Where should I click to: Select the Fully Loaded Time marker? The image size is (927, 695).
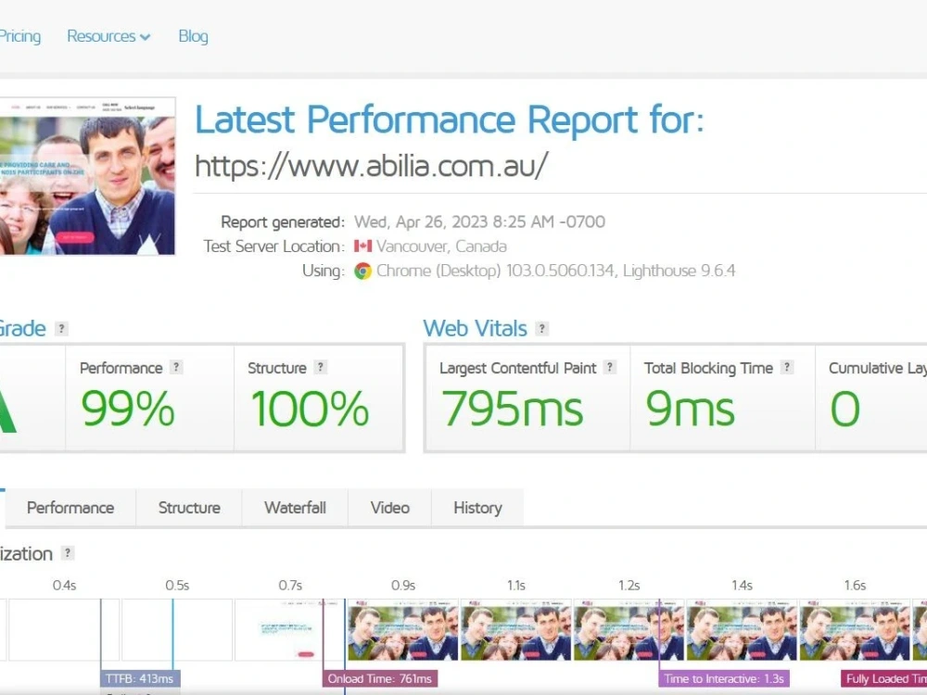pos(883,678)
